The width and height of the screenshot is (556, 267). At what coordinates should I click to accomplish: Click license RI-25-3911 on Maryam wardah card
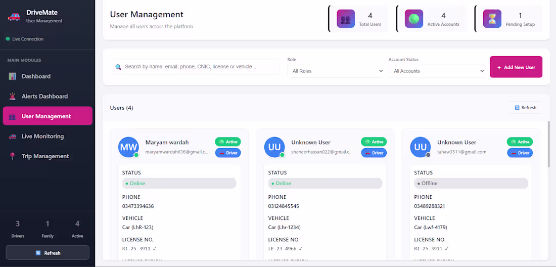tap(136, 249)
